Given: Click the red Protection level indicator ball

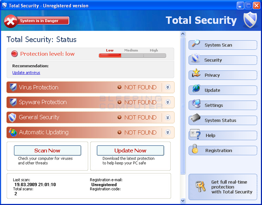Looking at the screenshot, I should tap(14, 54).
